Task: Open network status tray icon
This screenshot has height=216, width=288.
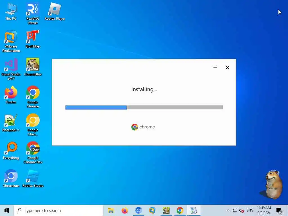Action: (x=235, y=210)
